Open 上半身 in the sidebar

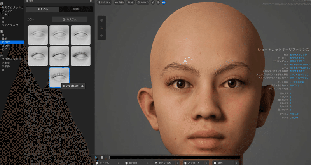tap(5, 63)
